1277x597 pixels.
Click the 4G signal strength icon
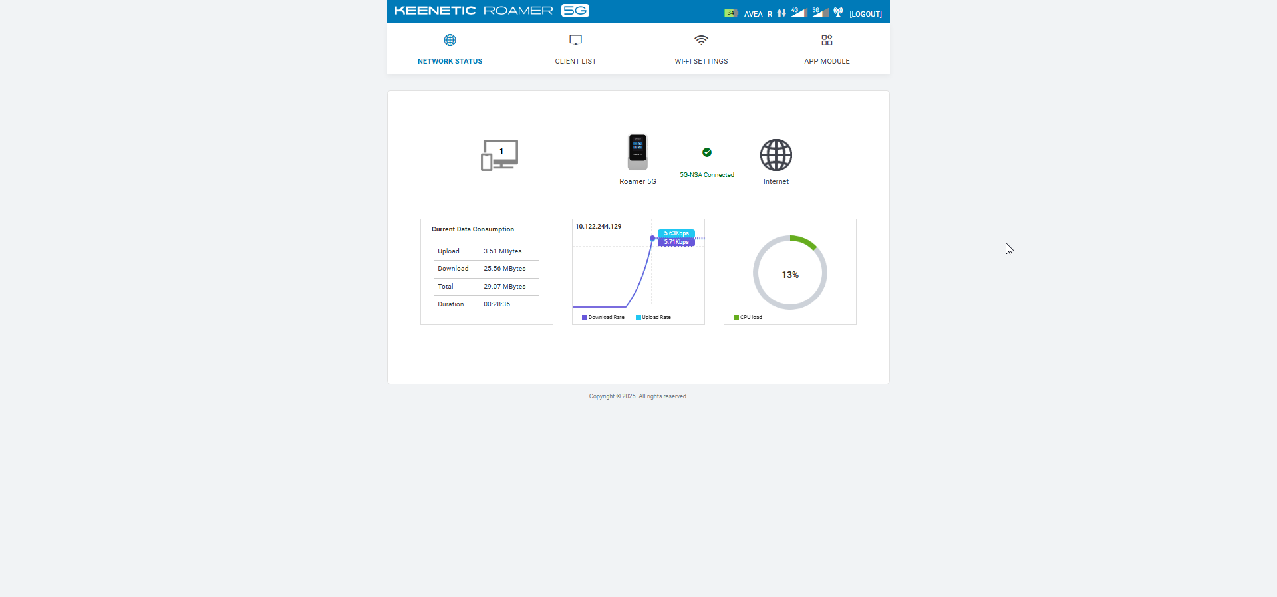point(799,12)
